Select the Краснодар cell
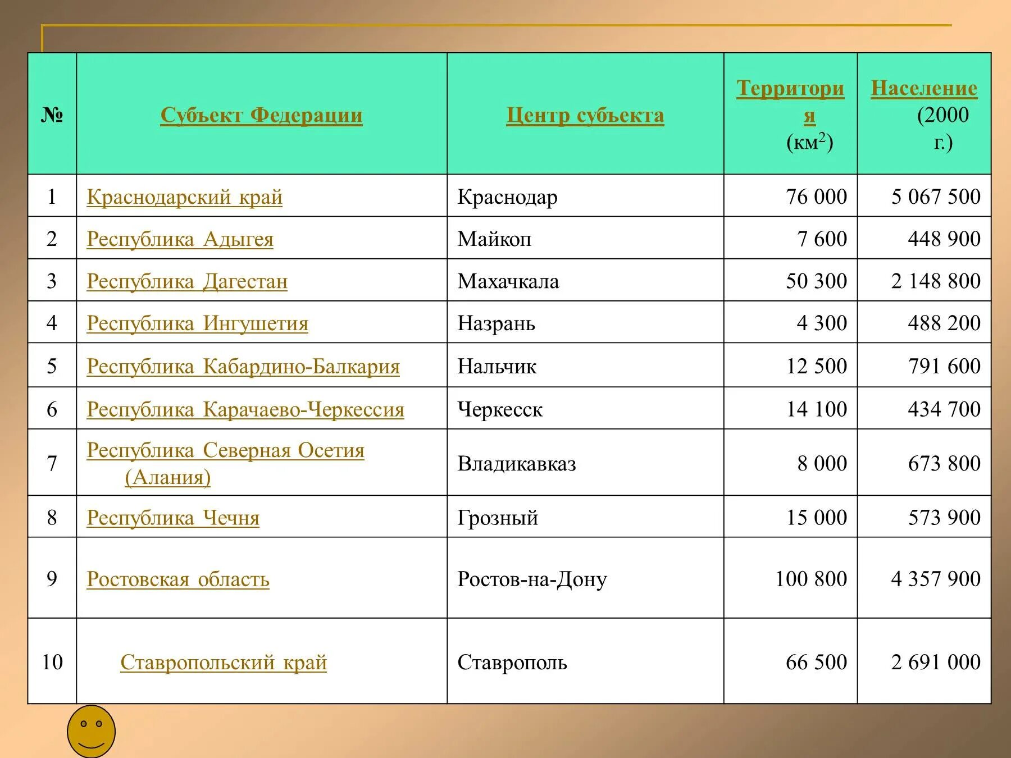Screen dimensions: 1011x758 pos(585,195)
